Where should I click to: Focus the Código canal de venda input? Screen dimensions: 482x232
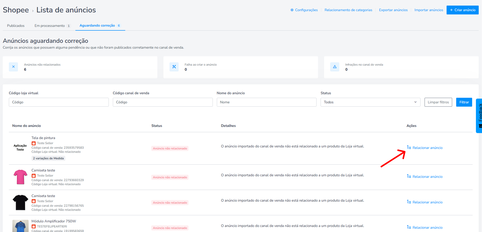(163, 102)
